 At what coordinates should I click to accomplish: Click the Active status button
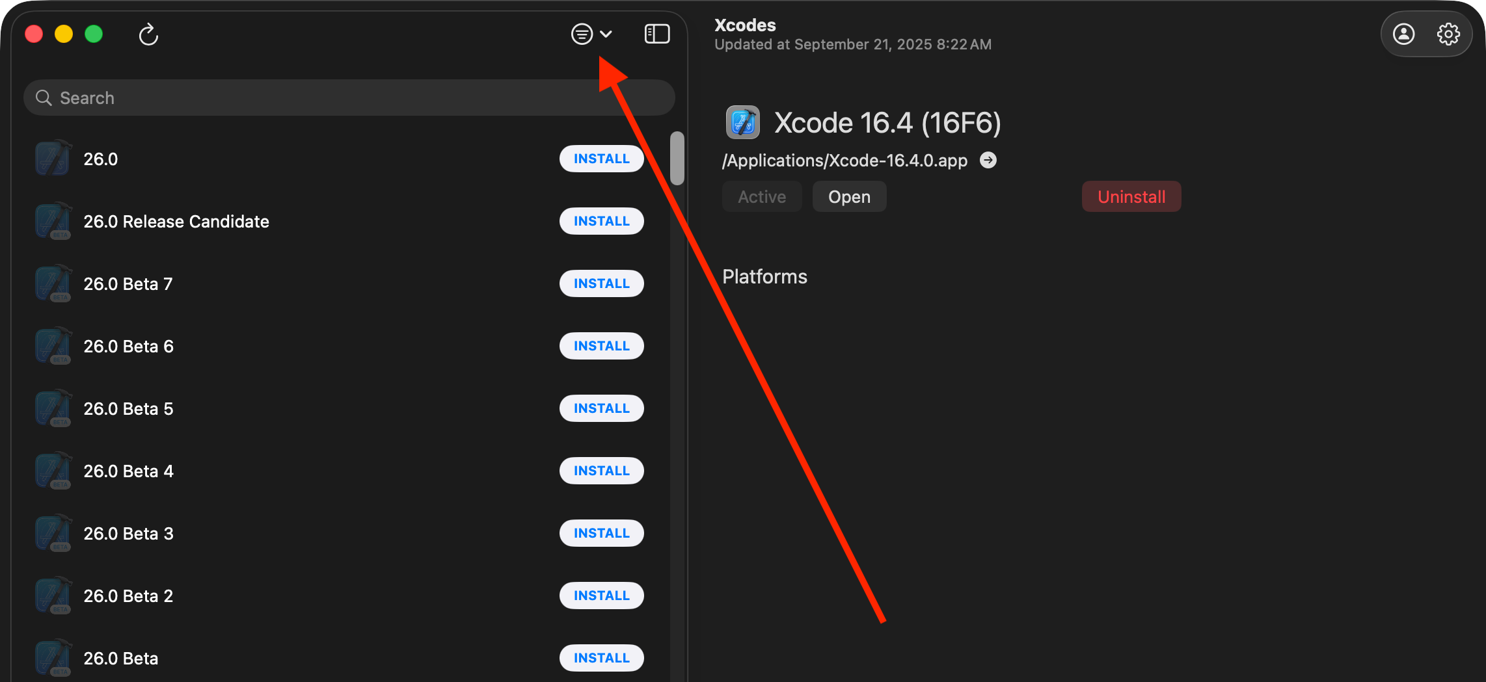point(762,196)
